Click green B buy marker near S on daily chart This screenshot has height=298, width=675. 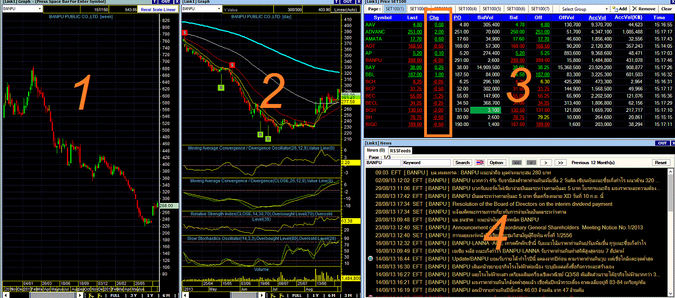(221, 87)
